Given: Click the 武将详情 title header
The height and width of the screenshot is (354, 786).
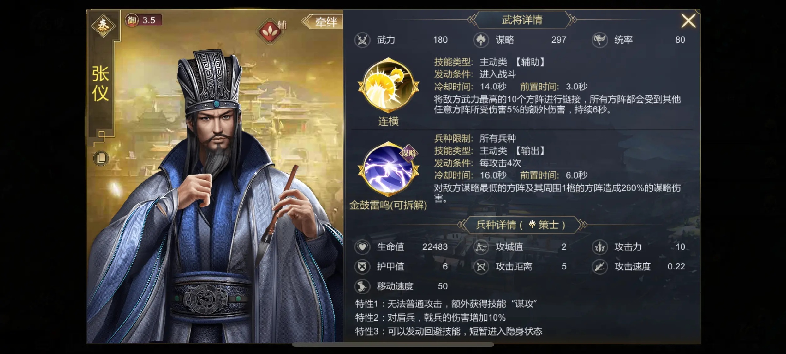Looking at the screenshot, I should click(x=522, y=20).
